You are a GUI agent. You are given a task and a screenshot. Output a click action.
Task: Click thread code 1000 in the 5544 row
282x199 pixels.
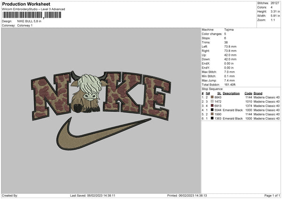tap(249, 110)
